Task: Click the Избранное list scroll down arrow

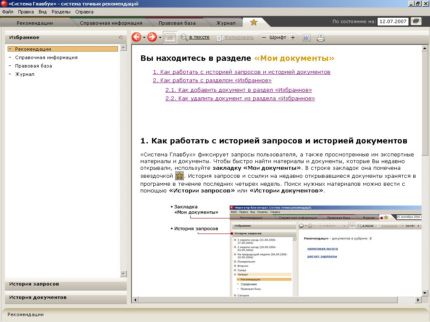Action: pos(123,273)
